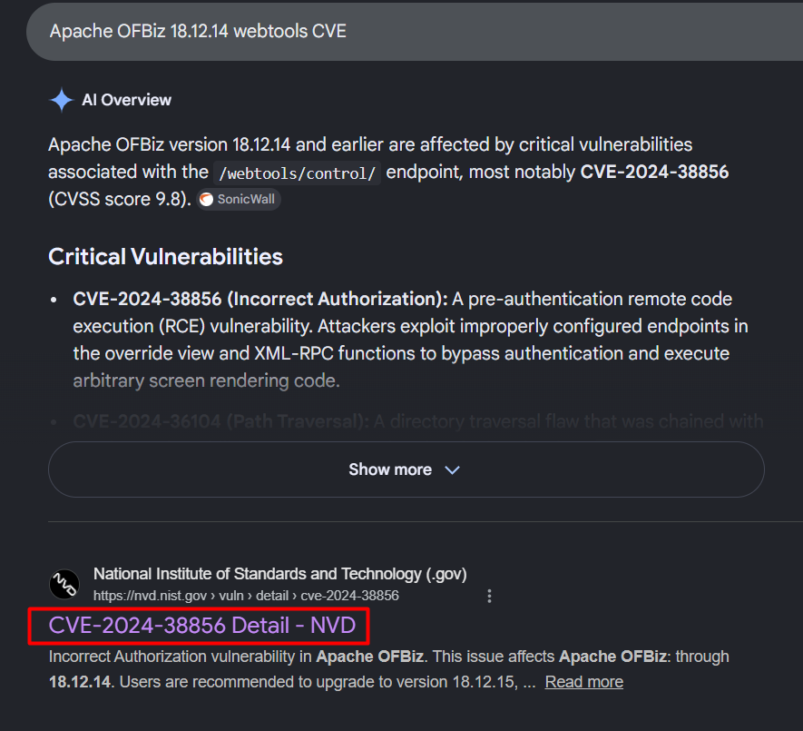Click the AI Overview sparkle icon
803x731 pixels.
(62, 100)
